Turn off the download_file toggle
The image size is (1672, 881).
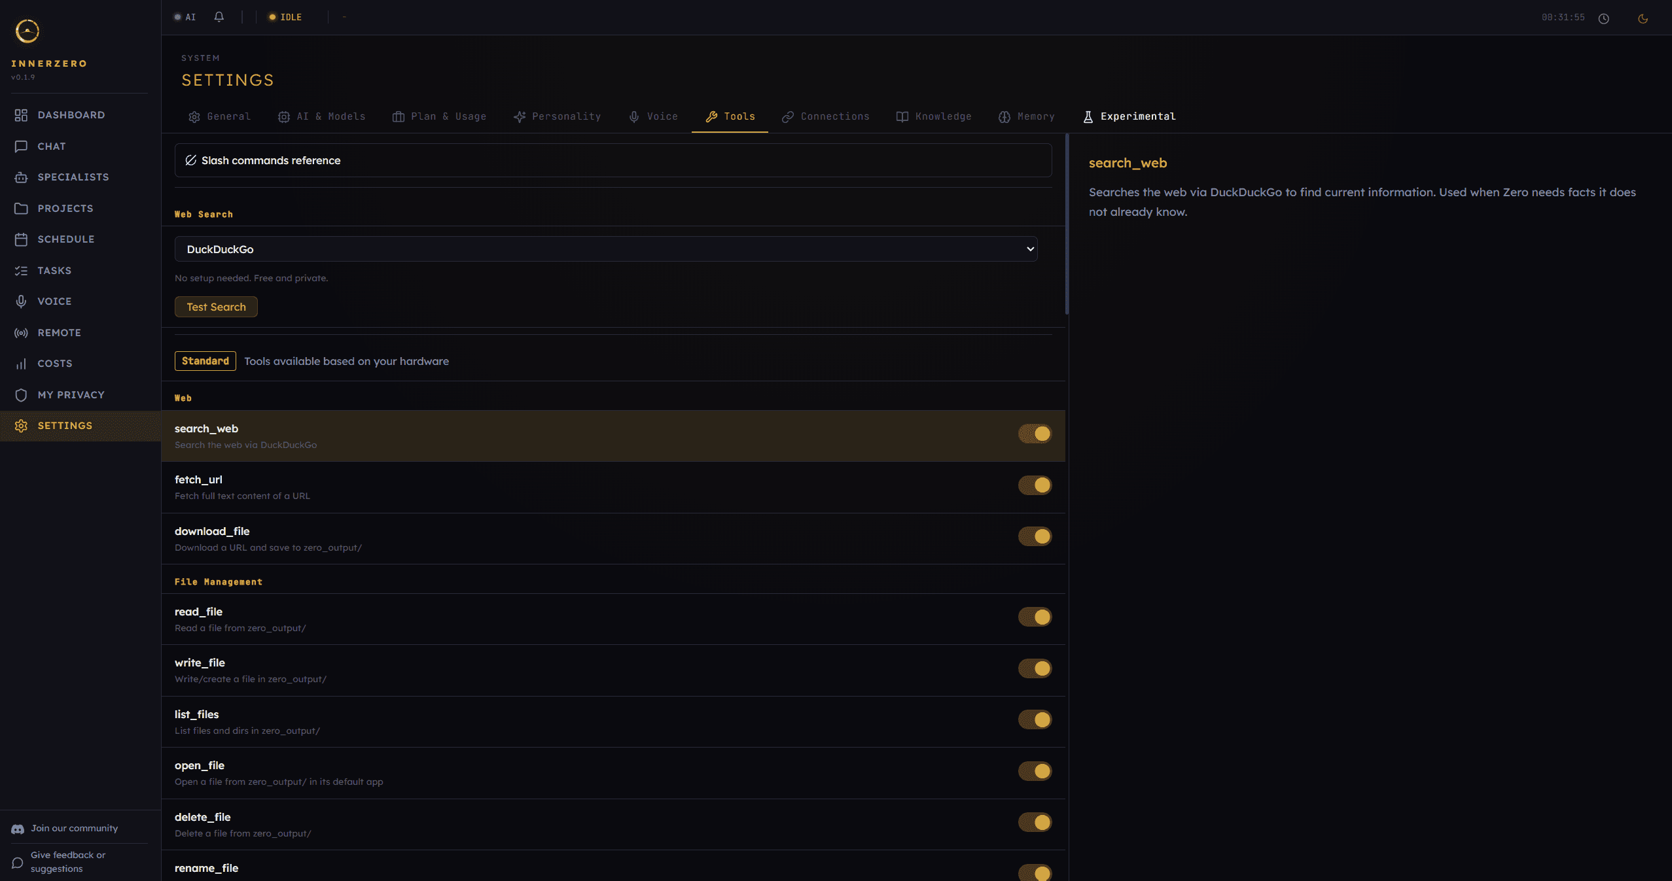point(1035,536)
